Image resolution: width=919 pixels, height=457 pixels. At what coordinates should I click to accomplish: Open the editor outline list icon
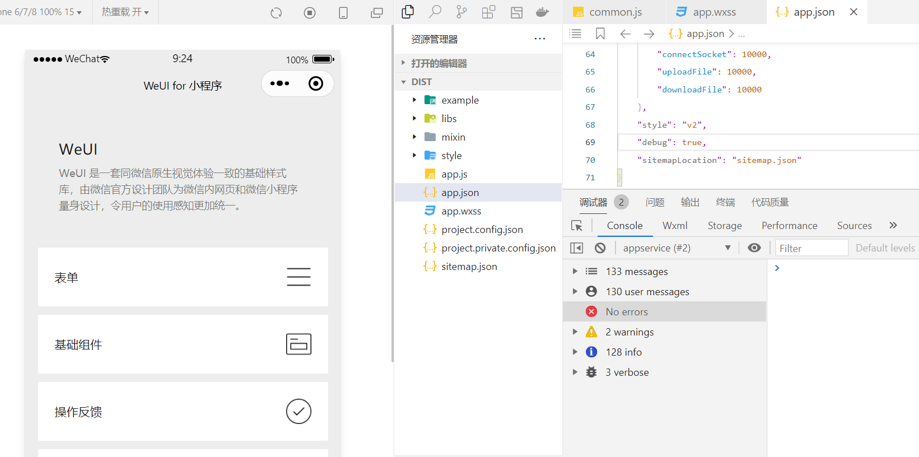pyautogui.click(x=575, y=34)
